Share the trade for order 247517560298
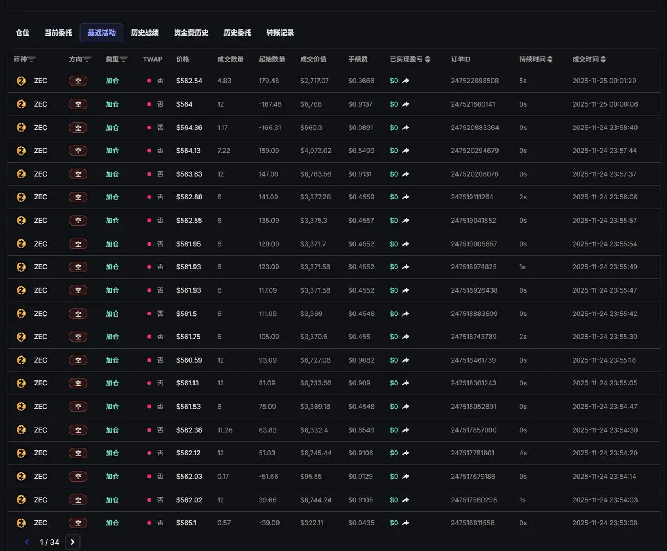This screenshot has height=551, width=667. pyautogui.click(x=406, y=500)
